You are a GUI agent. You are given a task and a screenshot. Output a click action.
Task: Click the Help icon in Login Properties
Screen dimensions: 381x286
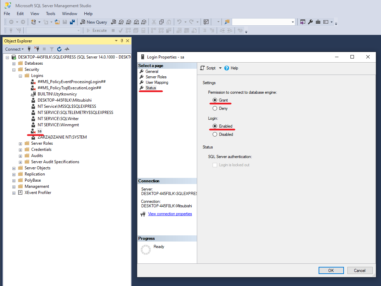[x=231, y=68]
